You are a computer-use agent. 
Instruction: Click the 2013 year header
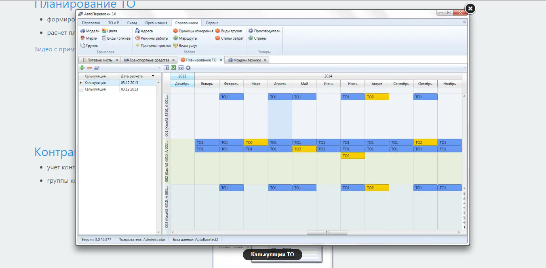pyautogui.click(x=182, y=76)
